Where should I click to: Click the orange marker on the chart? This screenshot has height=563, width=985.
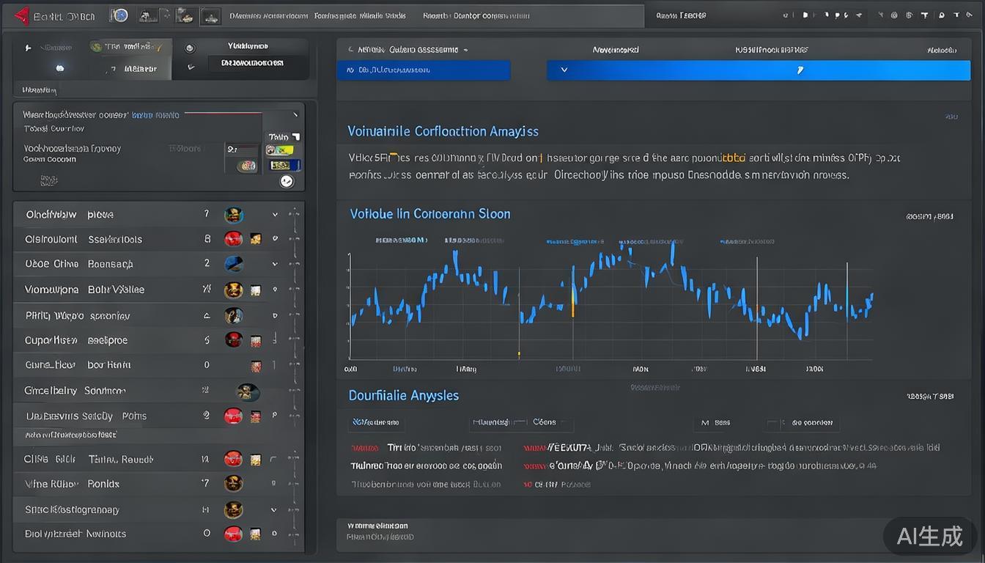point(572,301)
